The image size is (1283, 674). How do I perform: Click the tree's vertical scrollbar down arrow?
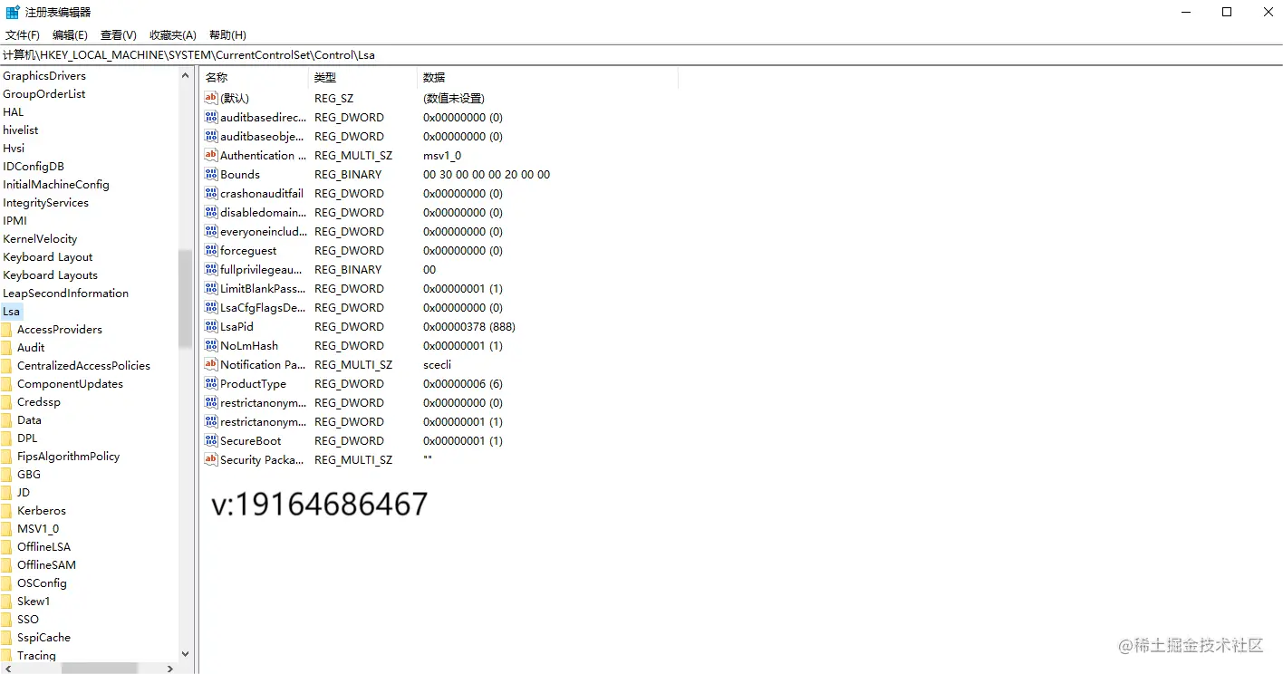point(186,654)
